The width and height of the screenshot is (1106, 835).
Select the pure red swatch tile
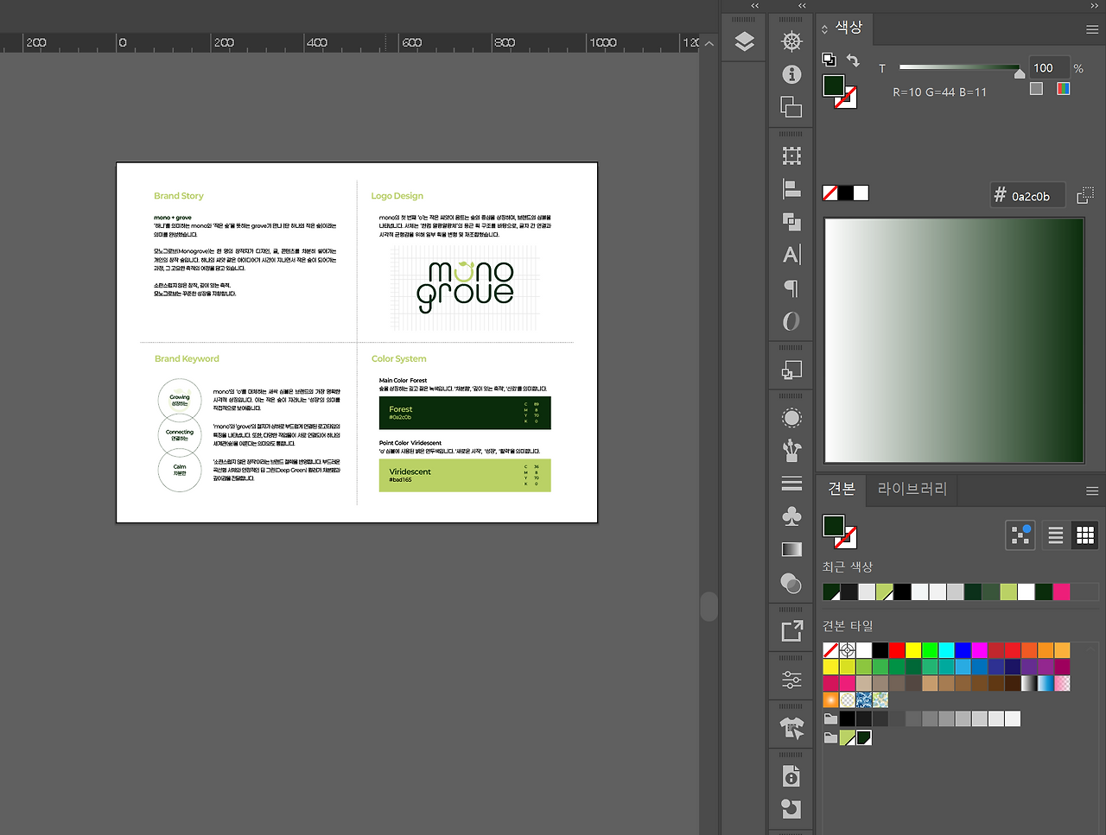[897, 650]
